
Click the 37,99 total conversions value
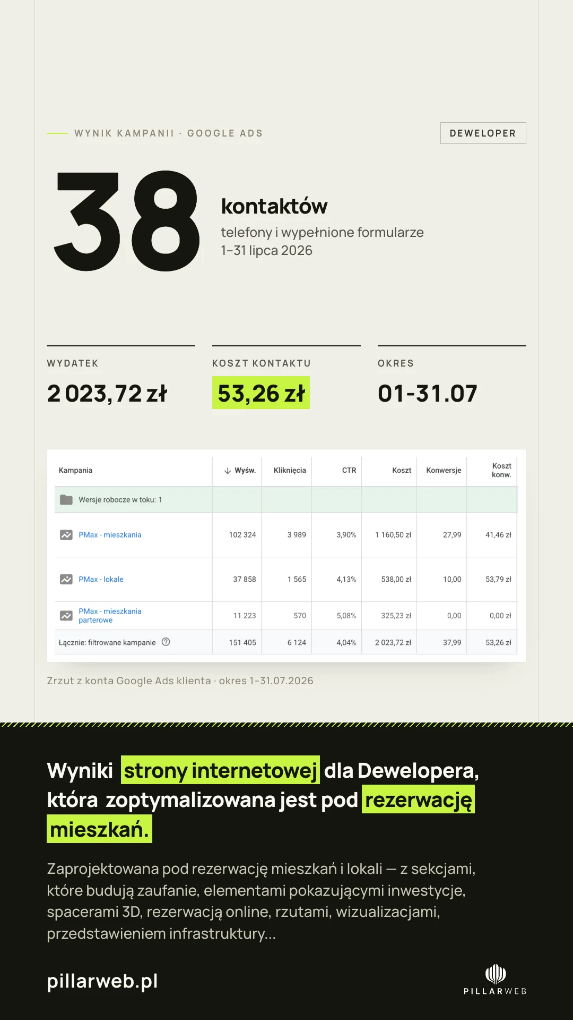coord(452,643)
